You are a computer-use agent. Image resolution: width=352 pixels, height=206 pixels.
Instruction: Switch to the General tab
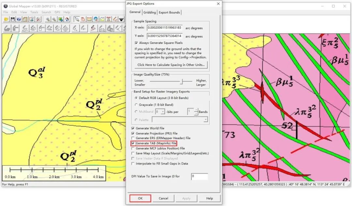[x=135, y=12]
